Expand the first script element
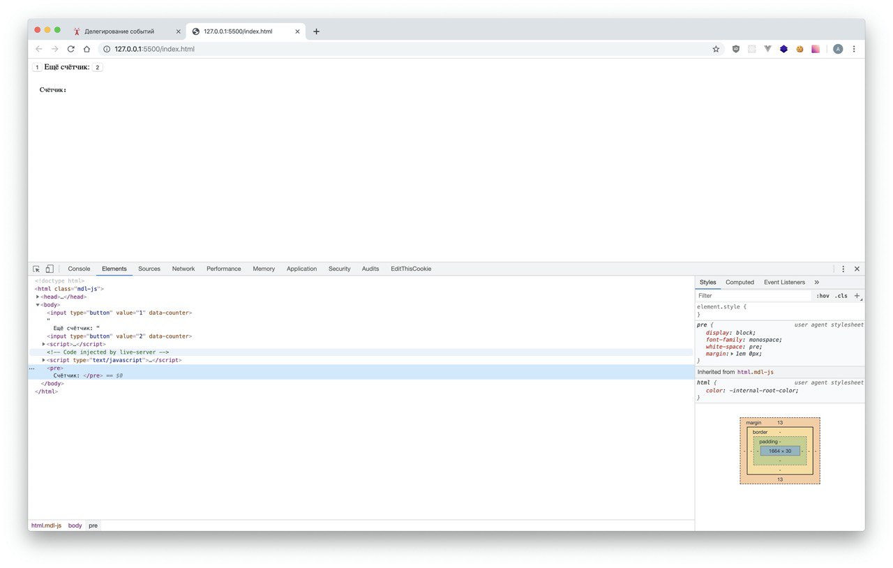This screenshot has width=893, height=568. tap(44, 344)
